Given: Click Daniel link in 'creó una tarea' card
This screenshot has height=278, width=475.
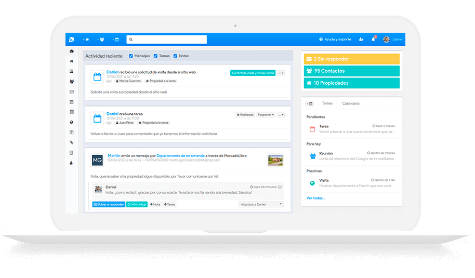Looking at the screenshot, I should [x=112, y=114].
